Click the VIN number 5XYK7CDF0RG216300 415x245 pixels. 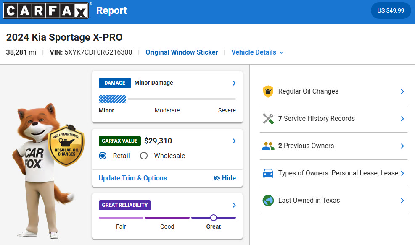coord(98,52)
